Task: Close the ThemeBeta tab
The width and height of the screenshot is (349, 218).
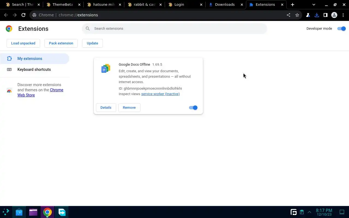Action: pos(79,5)
